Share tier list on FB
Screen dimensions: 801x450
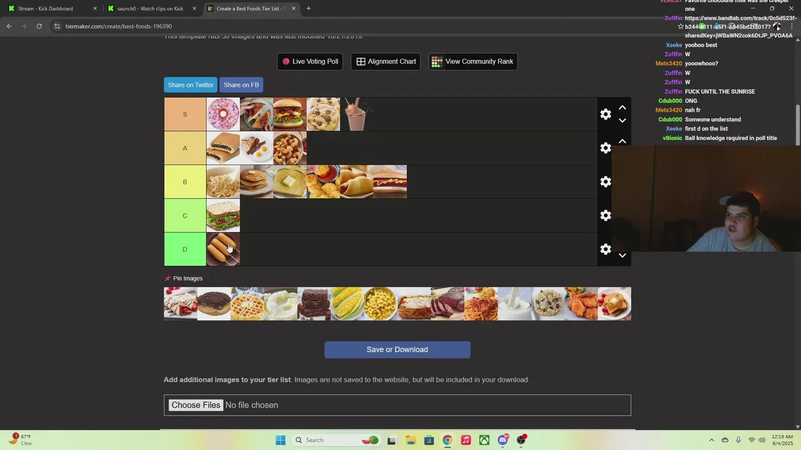tap(241, 85)
